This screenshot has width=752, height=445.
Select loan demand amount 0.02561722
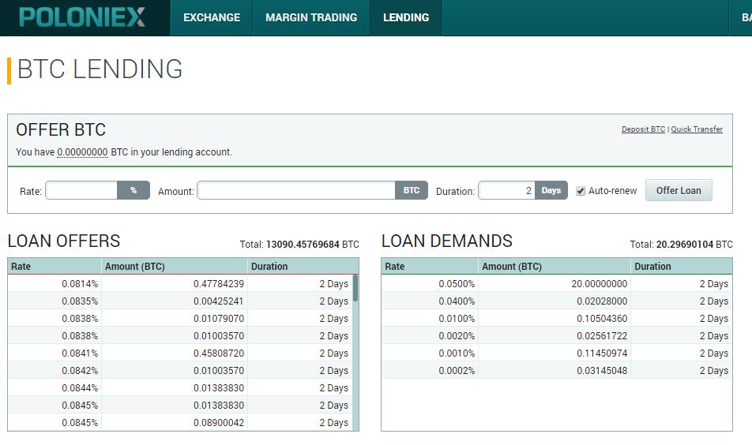(x=602, y=336)
